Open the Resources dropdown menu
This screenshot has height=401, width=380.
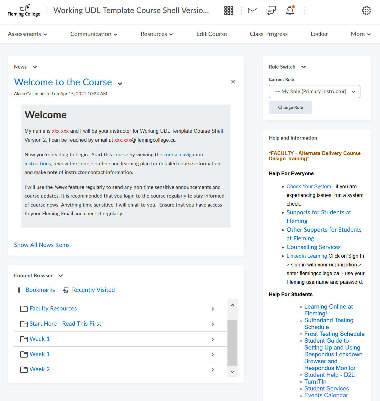tap(157, 34)
